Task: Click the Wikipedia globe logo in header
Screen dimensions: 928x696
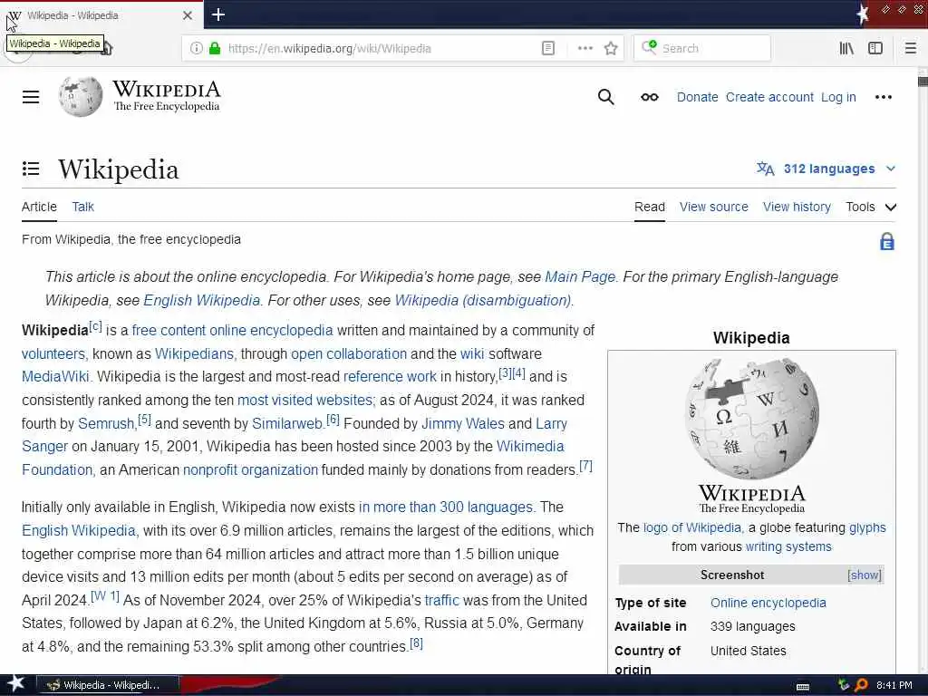Action: pyautogui.click(x=81, y=96)
